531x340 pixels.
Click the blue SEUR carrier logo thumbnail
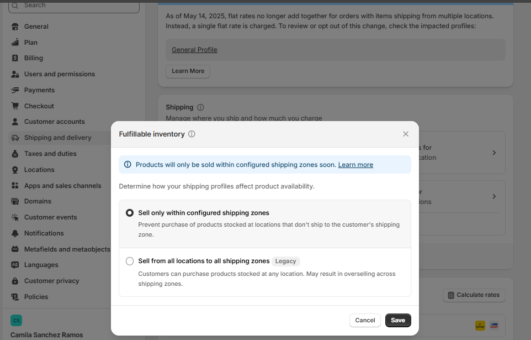pyautogui.click(x=494, y=326)
